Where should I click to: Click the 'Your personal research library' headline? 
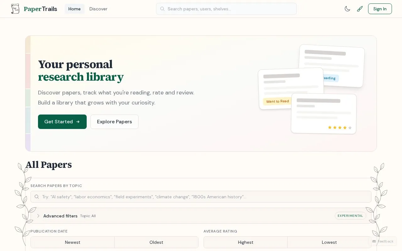coord(81,71)
